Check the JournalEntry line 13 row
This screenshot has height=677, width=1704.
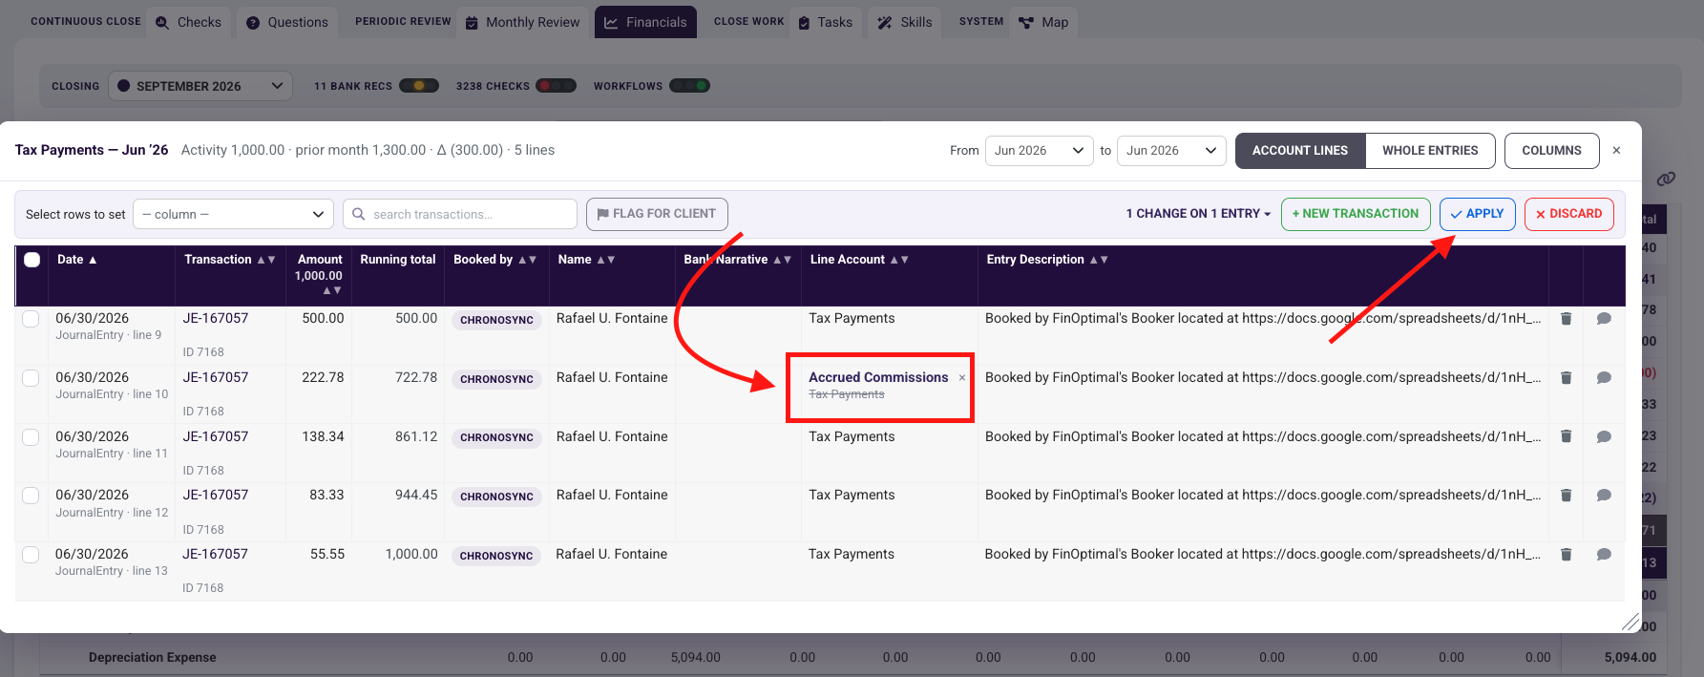pyautogui.click(x=31, y=554)
